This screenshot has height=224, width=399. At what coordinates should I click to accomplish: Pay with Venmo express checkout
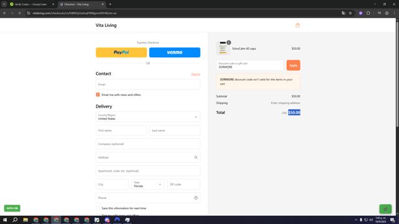pos(175,52)
